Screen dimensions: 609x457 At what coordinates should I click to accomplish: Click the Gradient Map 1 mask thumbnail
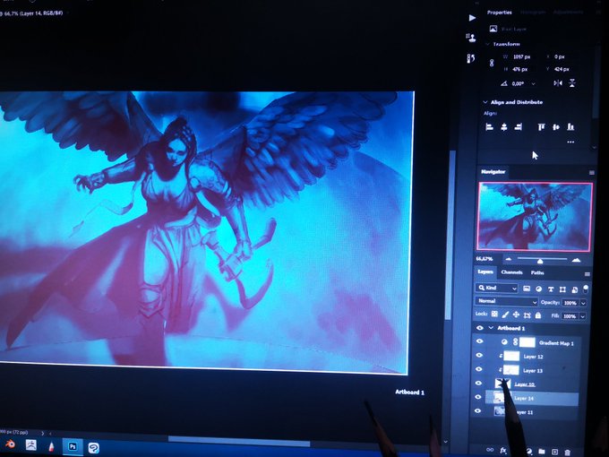(527, 342)
